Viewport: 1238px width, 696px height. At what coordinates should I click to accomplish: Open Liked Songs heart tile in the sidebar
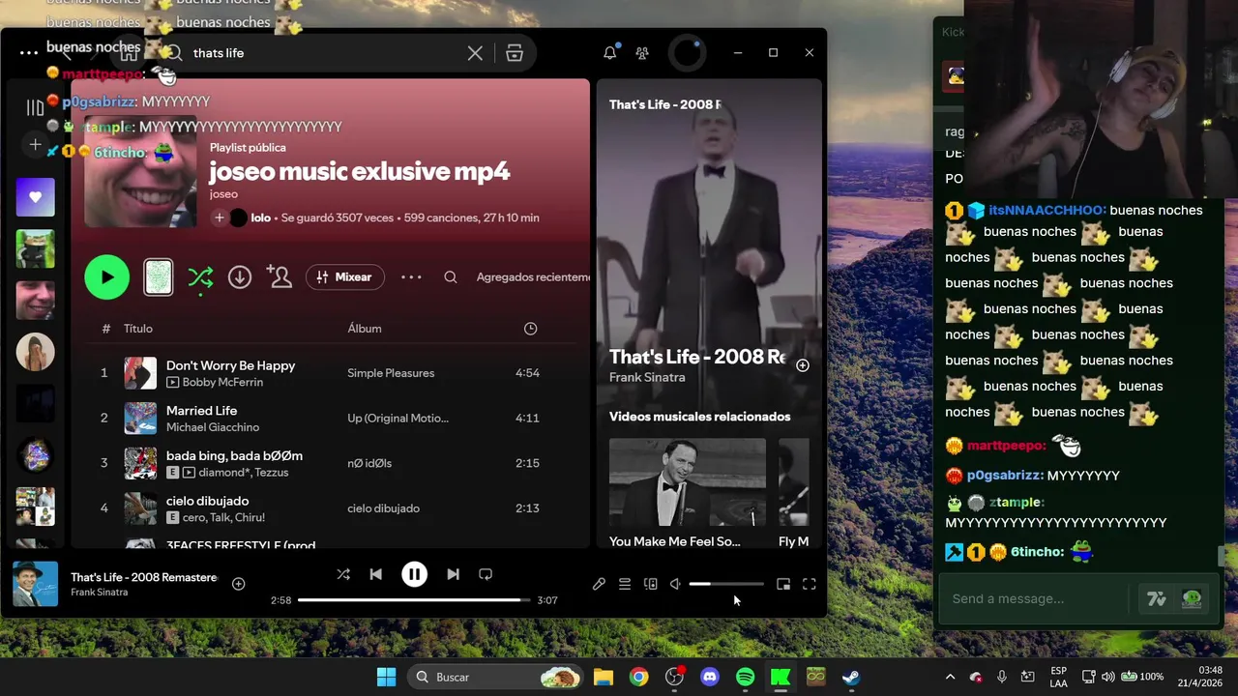point(35,197)
